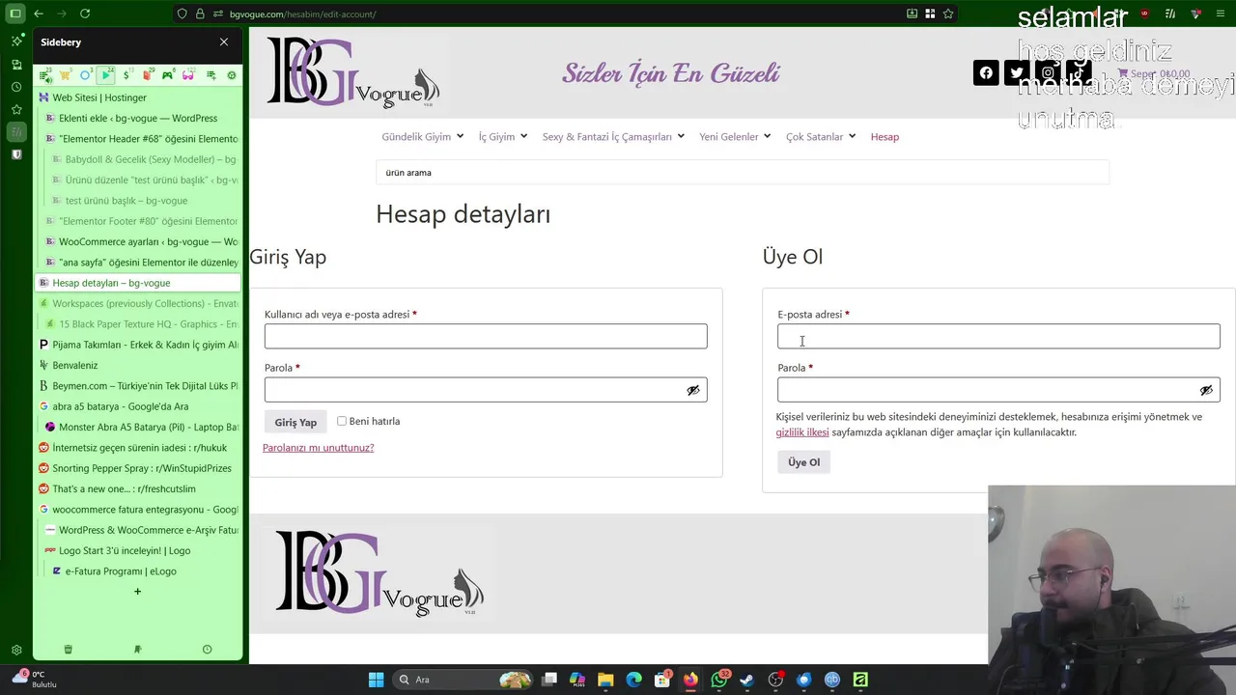Open the gizlilik ilkesi link
Screen dimensions: 1236x695
point(802,432)
